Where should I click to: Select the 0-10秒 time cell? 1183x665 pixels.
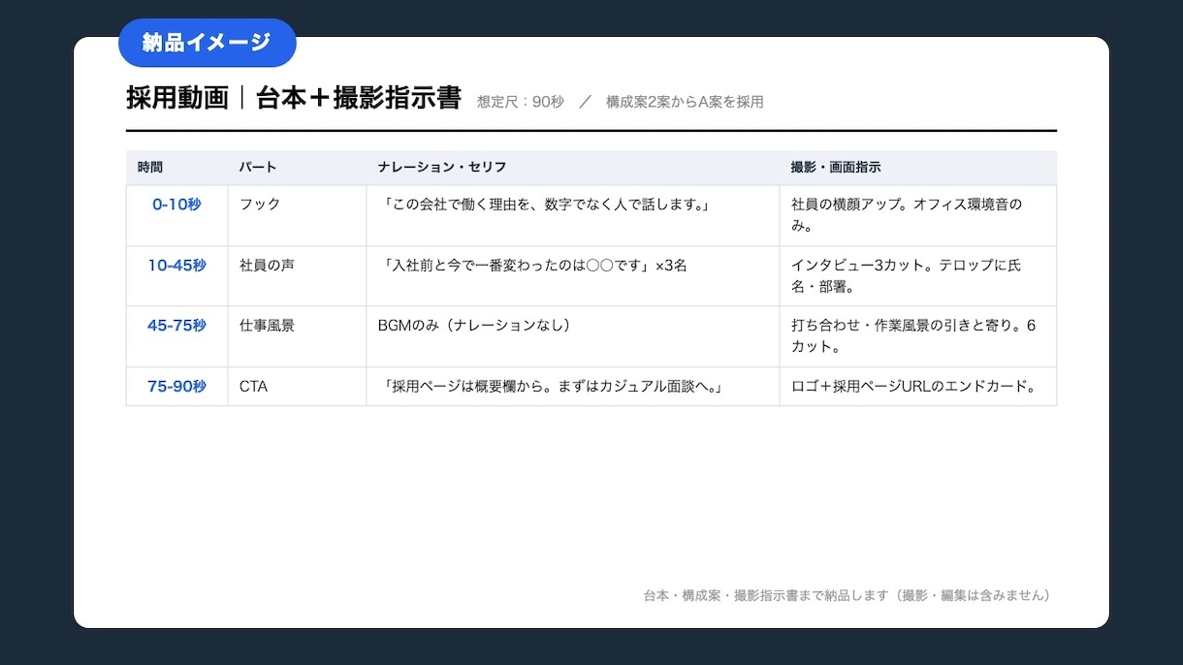pyautogui.click(x=176, y=215)
